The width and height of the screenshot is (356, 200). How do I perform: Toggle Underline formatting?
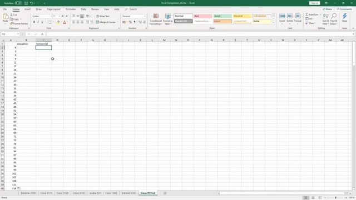click(x=42, y=22)
